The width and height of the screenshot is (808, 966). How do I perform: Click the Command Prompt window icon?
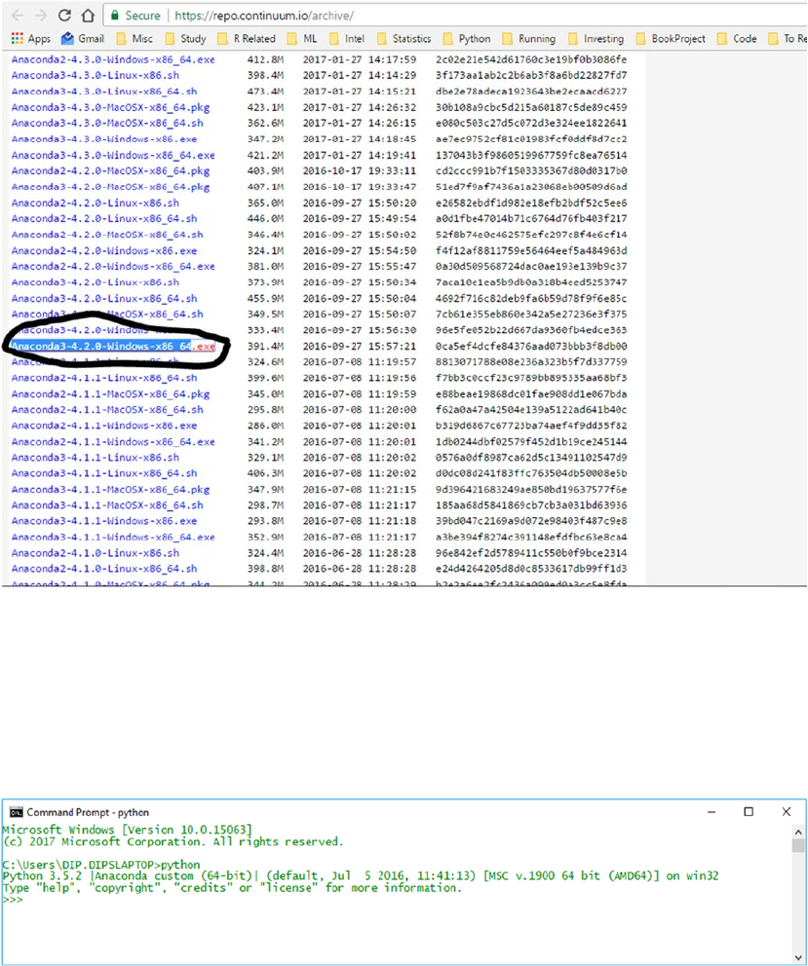pos(16,812)
